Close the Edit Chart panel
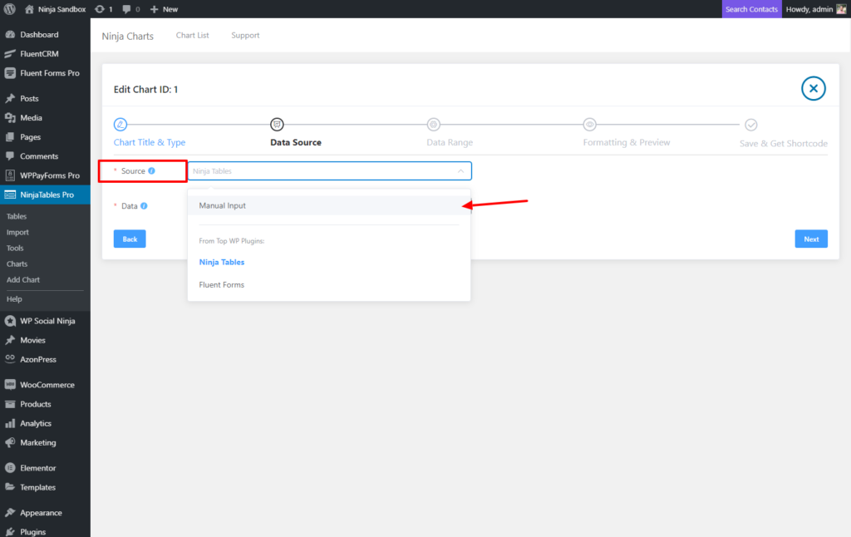This screenshot has height=537, width=851. point(813,88)
